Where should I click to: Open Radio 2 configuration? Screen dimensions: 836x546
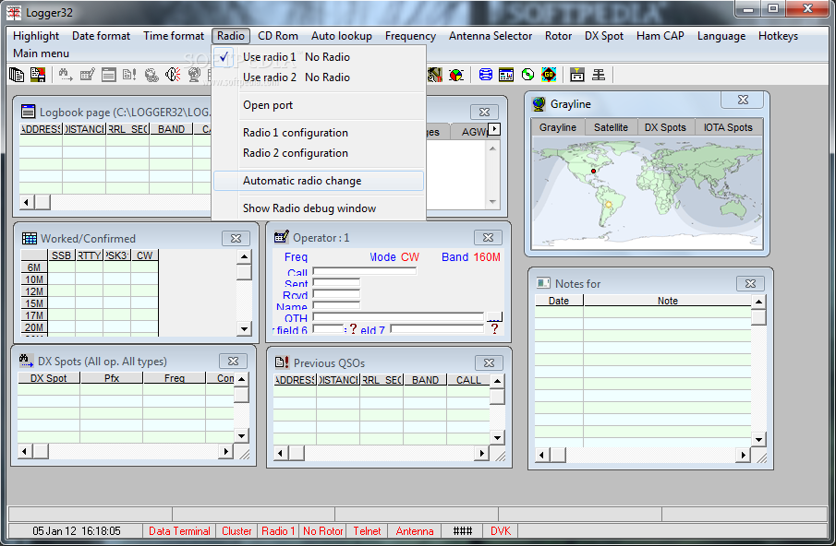pos(319,153)
